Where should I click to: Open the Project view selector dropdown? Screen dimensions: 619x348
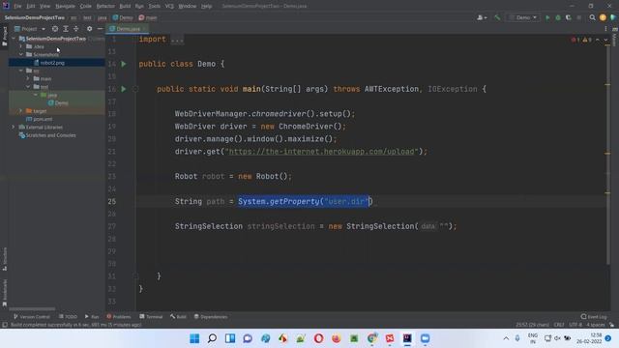[x=30, y=29]
